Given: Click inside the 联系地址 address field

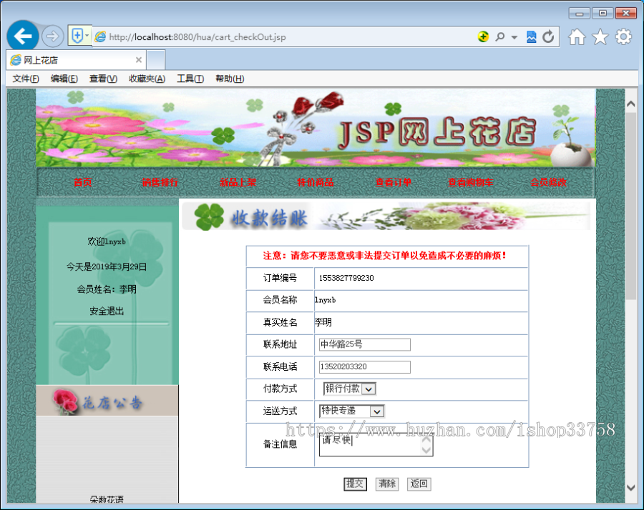Looking at the screenshot, I should tap(364, 345).
